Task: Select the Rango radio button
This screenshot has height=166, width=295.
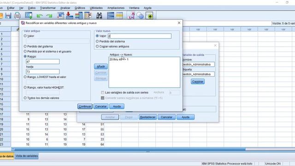Action: (x=25, y=56)
